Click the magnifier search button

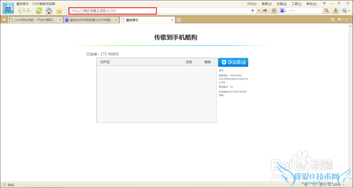tap(326, 11)
